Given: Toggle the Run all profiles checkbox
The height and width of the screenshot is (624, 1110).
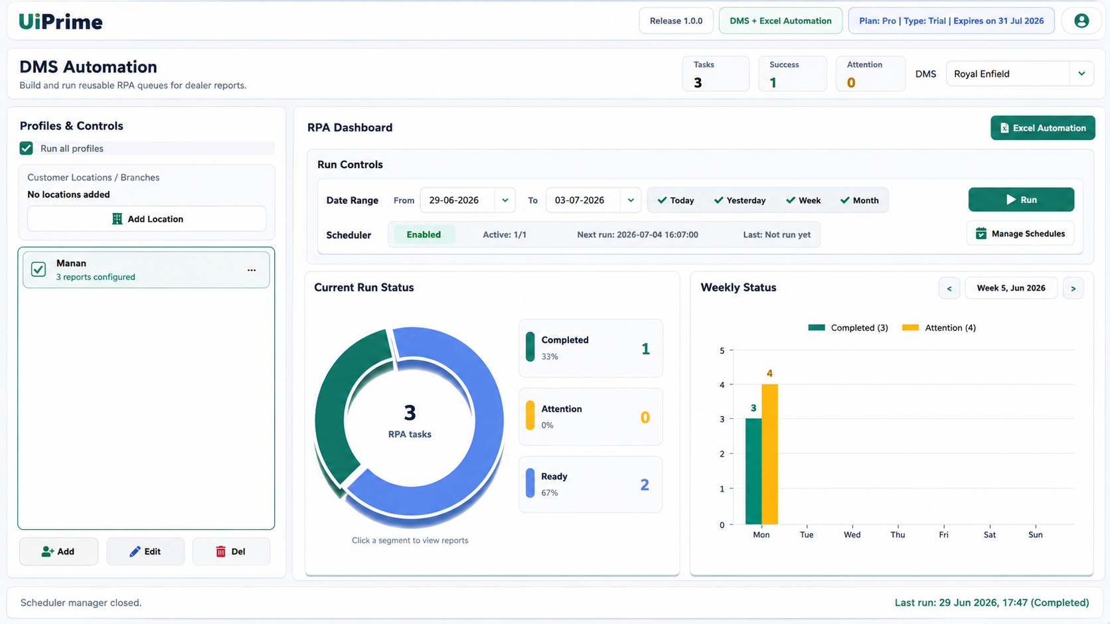Looking at the screenshot, I should pos(26,148).
